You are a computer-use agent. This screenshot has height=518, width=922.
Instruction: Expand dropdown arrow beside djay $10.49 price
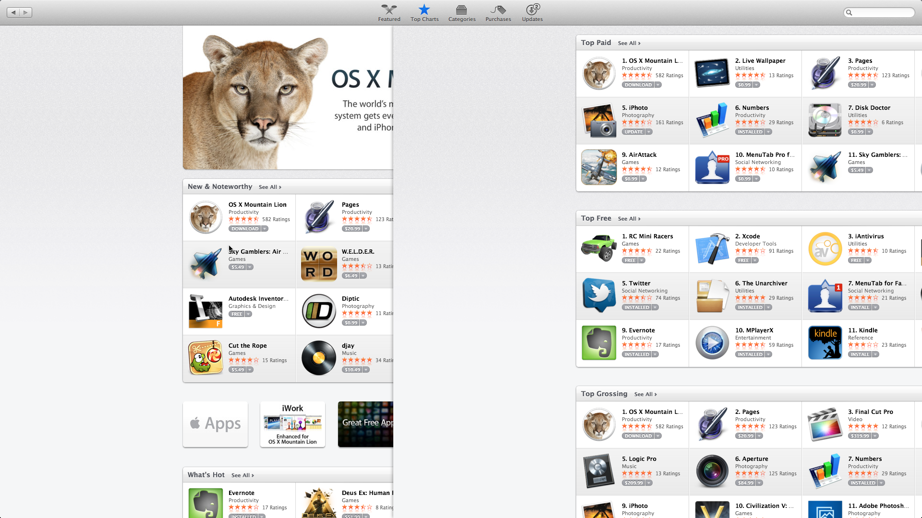point(366,370)
